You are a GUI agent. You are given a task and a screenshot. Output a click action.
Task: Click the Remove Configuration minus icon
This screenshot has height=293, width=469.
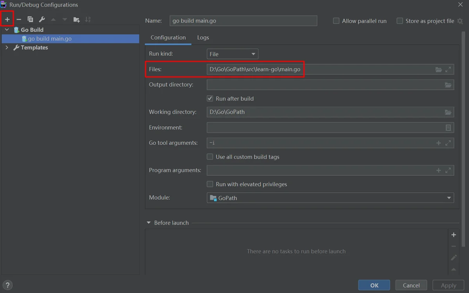[19, 19]
